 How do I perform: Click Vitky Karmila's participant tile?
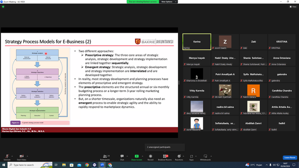coord(197,91)
